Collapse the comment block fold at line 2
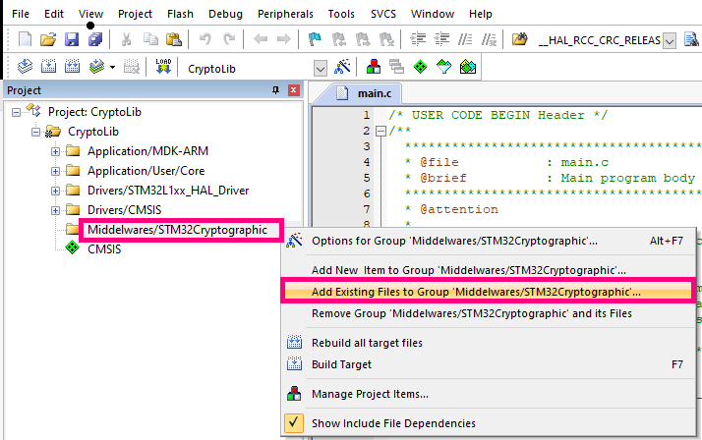 (380, 131)
